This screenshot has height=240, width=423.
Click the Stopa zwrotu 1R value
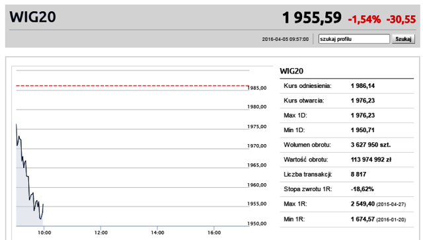[x=362, y=189]
